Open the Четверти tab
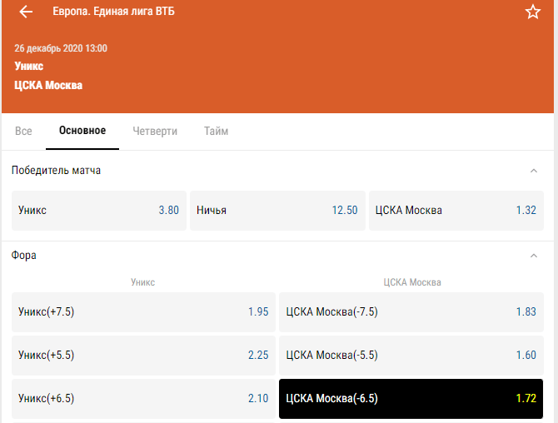The width and height of the screenshot is (558, 423). 155,131
